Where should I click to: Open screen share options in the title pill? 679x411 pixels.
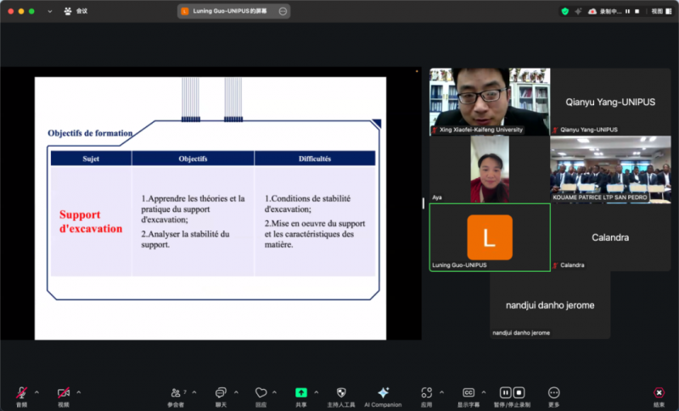(x=283, y=11)
